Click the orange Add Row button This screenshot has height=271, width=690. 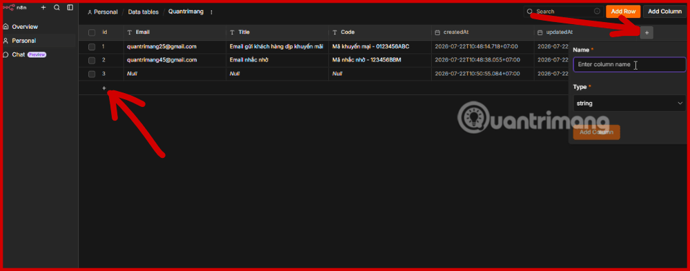click(623, 12)
